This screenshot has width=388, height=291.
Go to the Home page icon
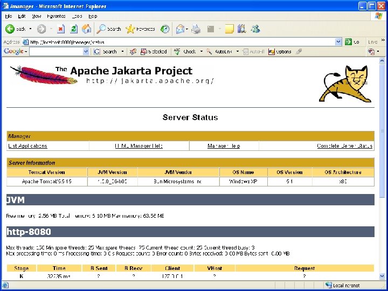pos(87,29)
